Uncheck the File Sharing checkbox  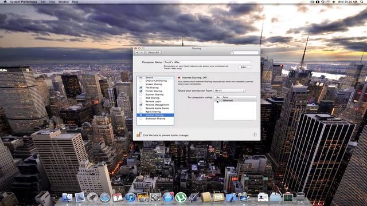pyautogui.click(x=141, y=88)
